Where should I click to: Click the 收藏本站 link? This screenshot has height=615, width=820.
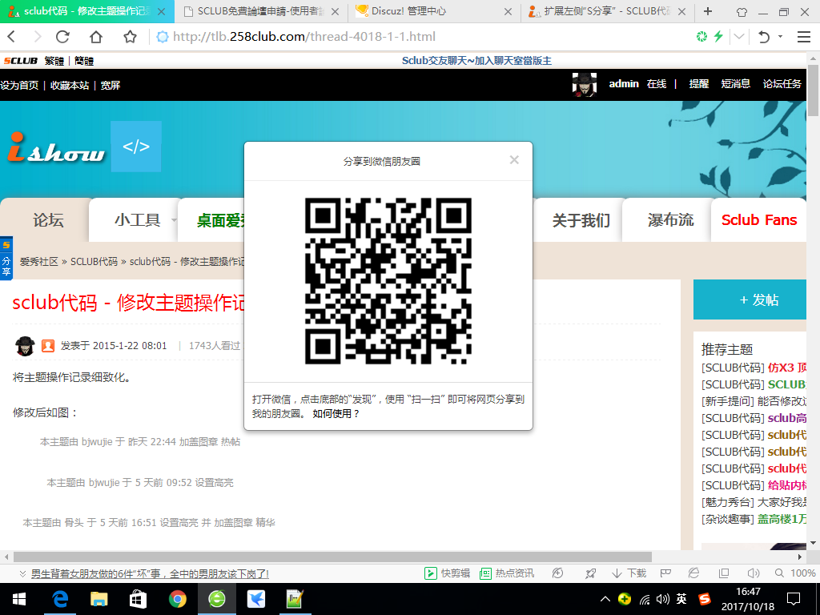coord(70,85)
